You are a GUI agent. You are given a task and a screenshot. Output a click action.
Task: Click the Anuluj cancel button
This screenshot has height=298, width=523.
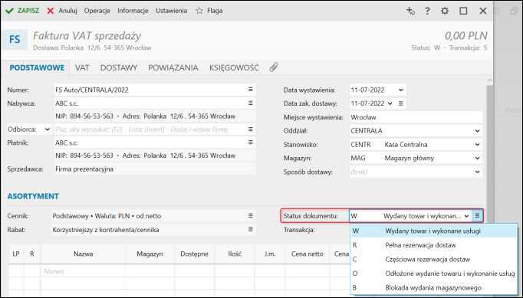62,11
